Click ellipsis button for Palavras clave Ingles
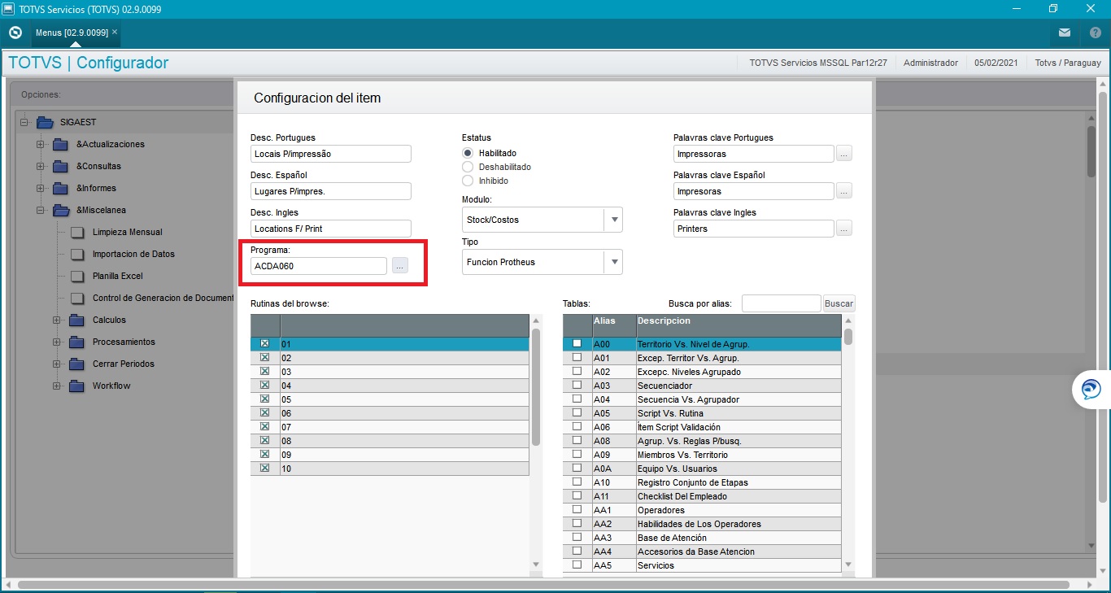Image resolution: width=1111 pixels, height=593 pixels. tap(844, 229)
